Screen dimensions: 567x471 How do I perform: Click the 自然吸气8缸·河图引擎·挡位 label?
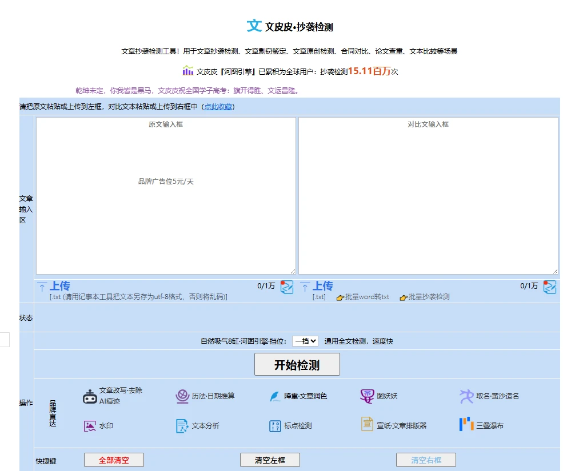243,341
